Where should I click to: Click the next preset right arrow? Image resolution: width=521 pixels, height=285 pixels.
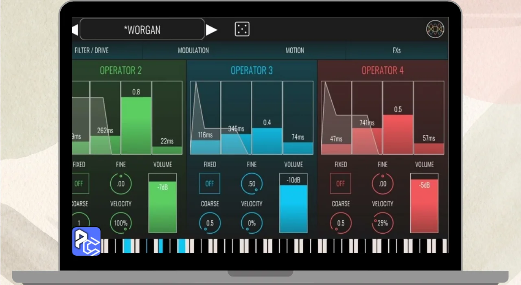coord(211,30)
